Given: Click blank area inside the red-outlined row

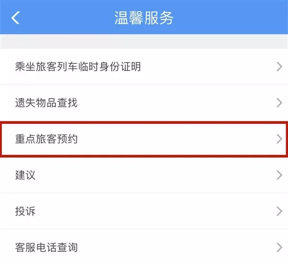Looking at the screenshot, I should [176, 139].
